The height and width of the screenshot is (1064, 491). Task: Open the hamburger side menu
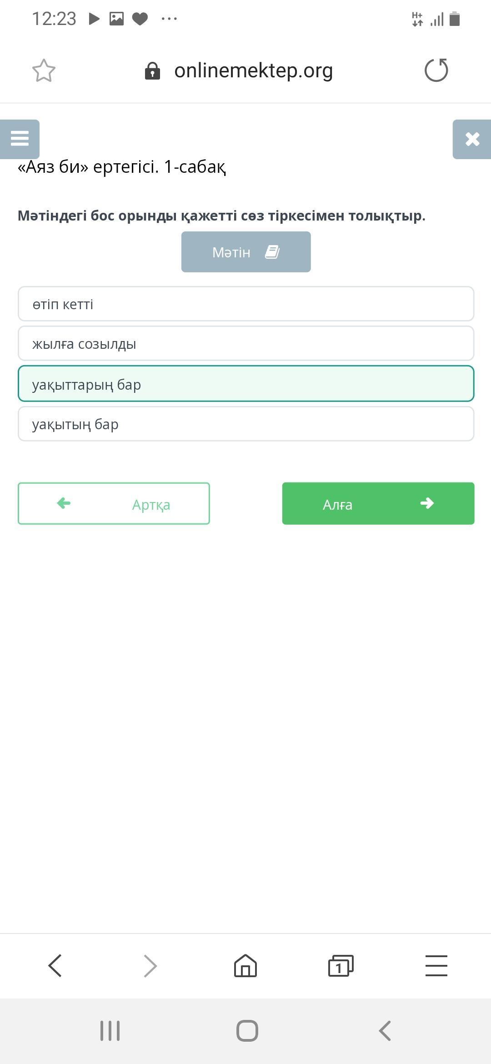[x=20, y=139]
